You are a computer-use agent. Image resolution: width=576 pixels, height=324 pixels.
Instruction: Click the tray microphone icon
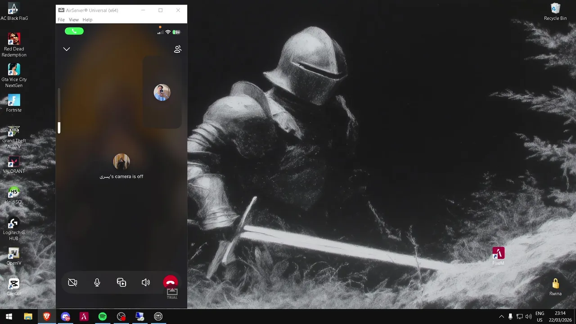(x=510, y=317)
